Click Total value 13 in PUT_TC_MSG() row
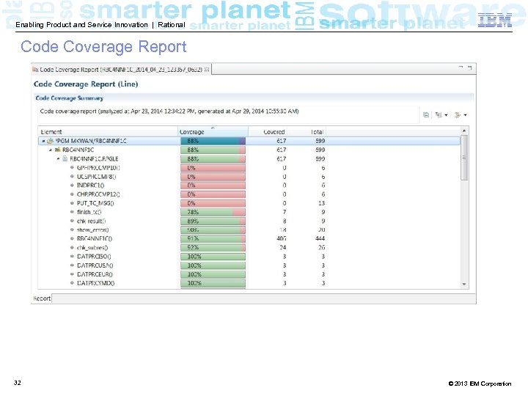The height and width of the screenshot is (396, 528). point(322,203)
